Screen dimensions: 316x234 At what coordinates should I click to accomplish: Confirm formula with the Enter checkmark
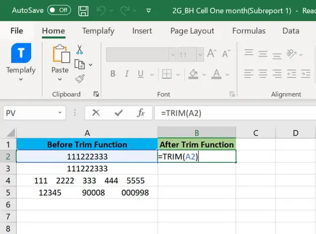118,113
